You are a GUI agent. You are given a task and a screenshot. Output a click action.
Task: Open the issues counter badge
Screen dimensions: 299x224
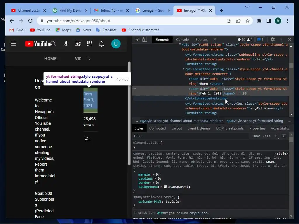260,39
